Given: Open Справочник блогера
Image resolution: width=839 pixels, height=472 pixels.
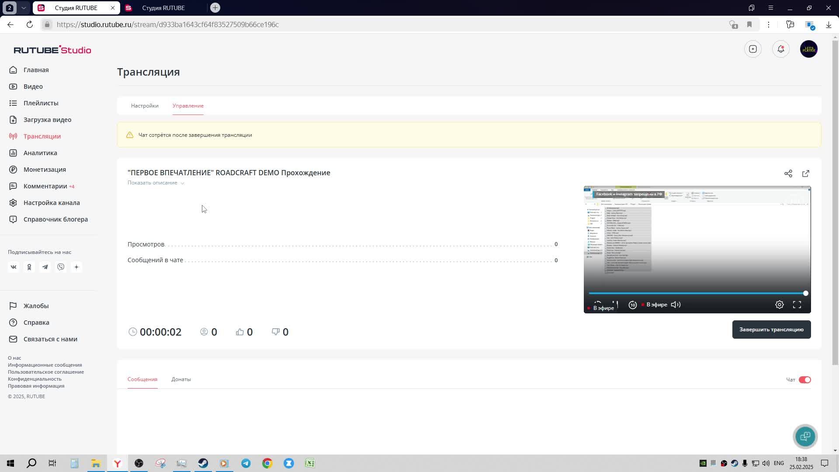Looking at the screenshot, I should [55, 219].
